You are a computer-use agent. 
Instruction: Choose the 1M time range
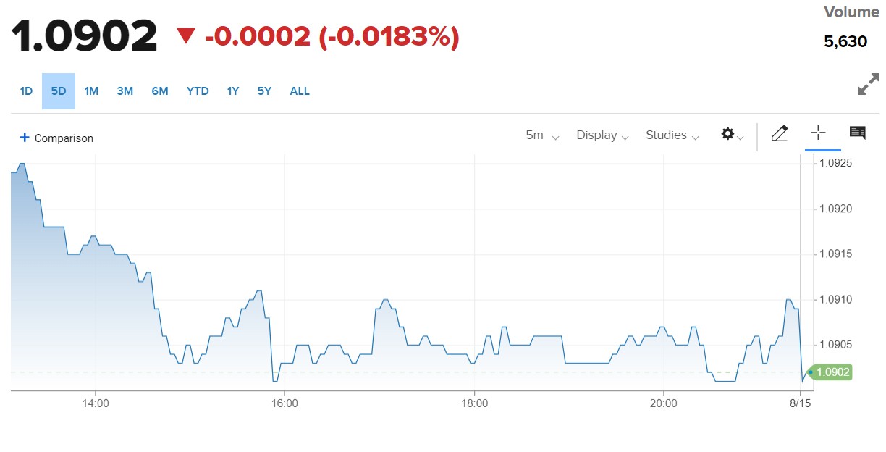91,91
